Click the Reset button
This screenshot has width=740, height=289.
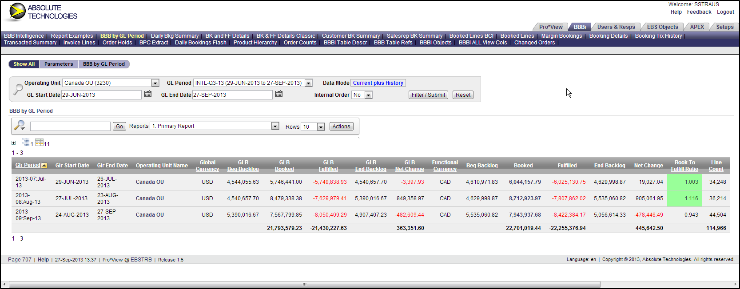click(463, 95)
